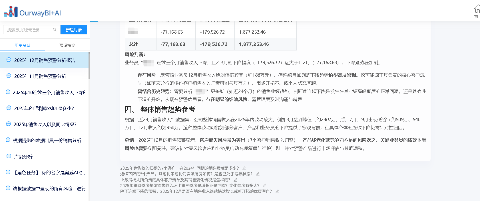Open the home page icon
The height and width of the screenshot is (201, 480).
pyautogui.click(x=477, y=9)
